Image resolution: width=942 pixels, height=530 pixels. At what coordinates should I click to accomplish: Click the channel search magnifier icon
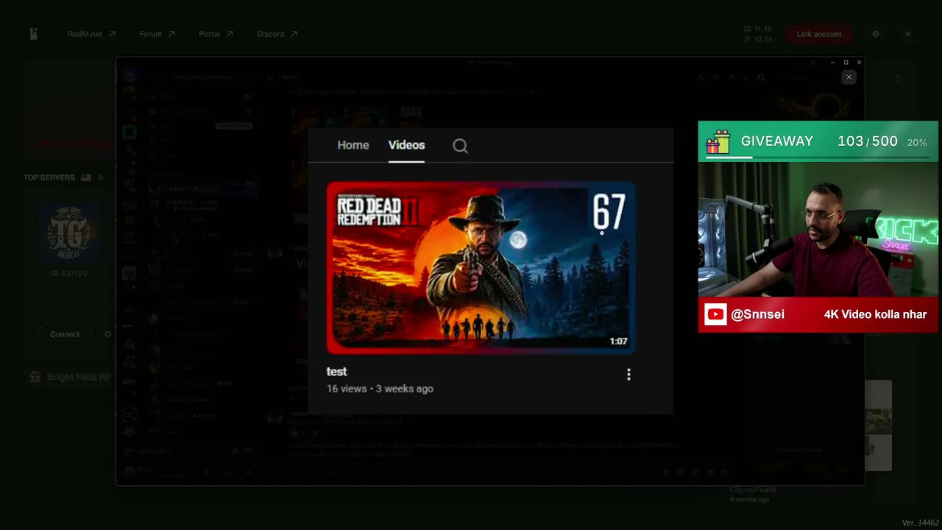click(x=460, y=146)
